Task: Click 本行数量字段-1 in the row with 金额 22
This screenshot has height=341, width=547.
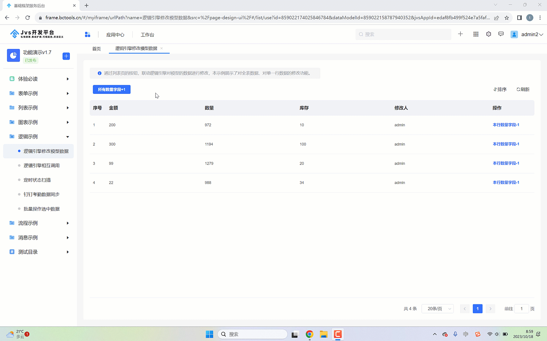Action: tap(506, 182)
